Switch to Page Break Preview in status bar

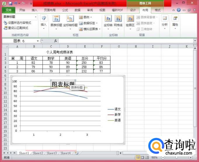[x=147, y=157]
